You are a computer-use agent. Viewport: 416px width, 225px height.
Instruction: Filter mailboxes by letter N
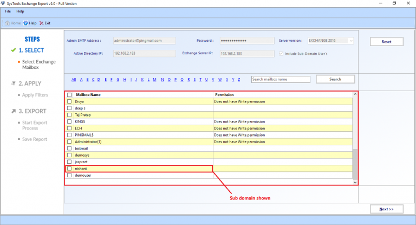[x=162, y=80]
